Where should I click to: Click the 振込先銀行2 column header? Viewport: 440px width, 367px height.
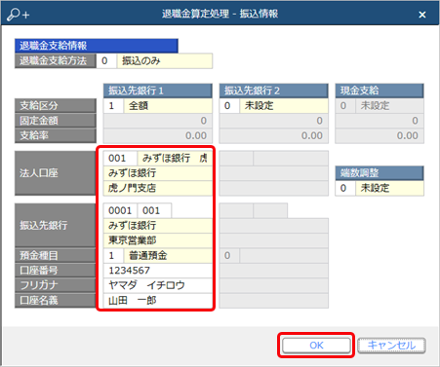point(274,91)
